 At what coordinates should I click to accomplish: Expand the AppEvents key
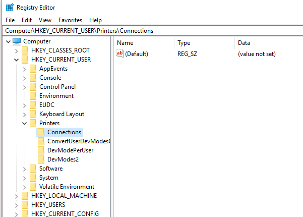(x=25, y=69)
